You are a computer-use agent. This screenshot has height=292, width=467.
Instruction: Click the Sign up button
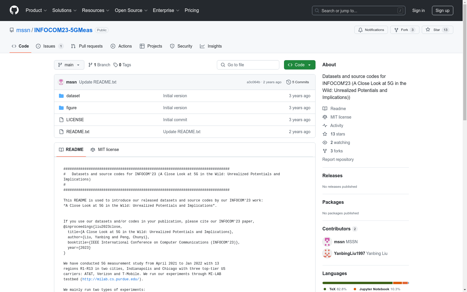point(442,11)
